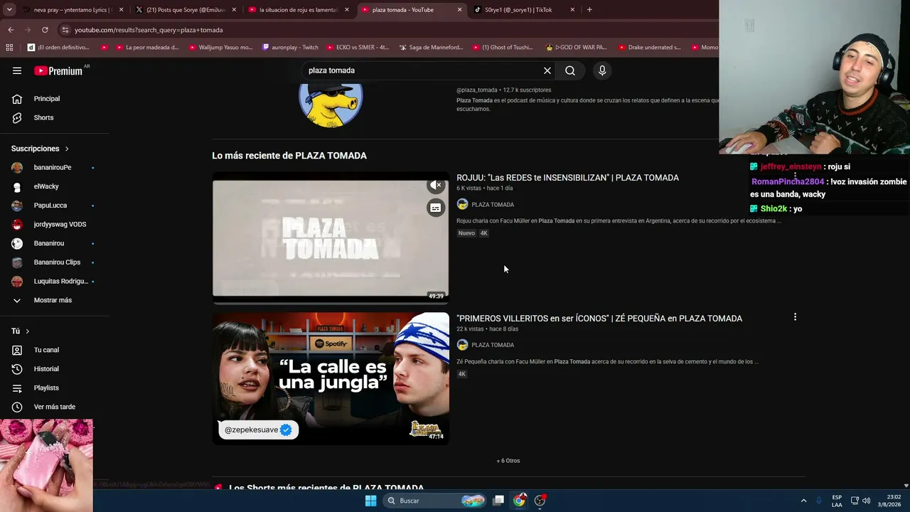The width and height of the screenshot is (910, 512).
Task: Open the bananirouPe subscription
Action: [x=54, y=168]
